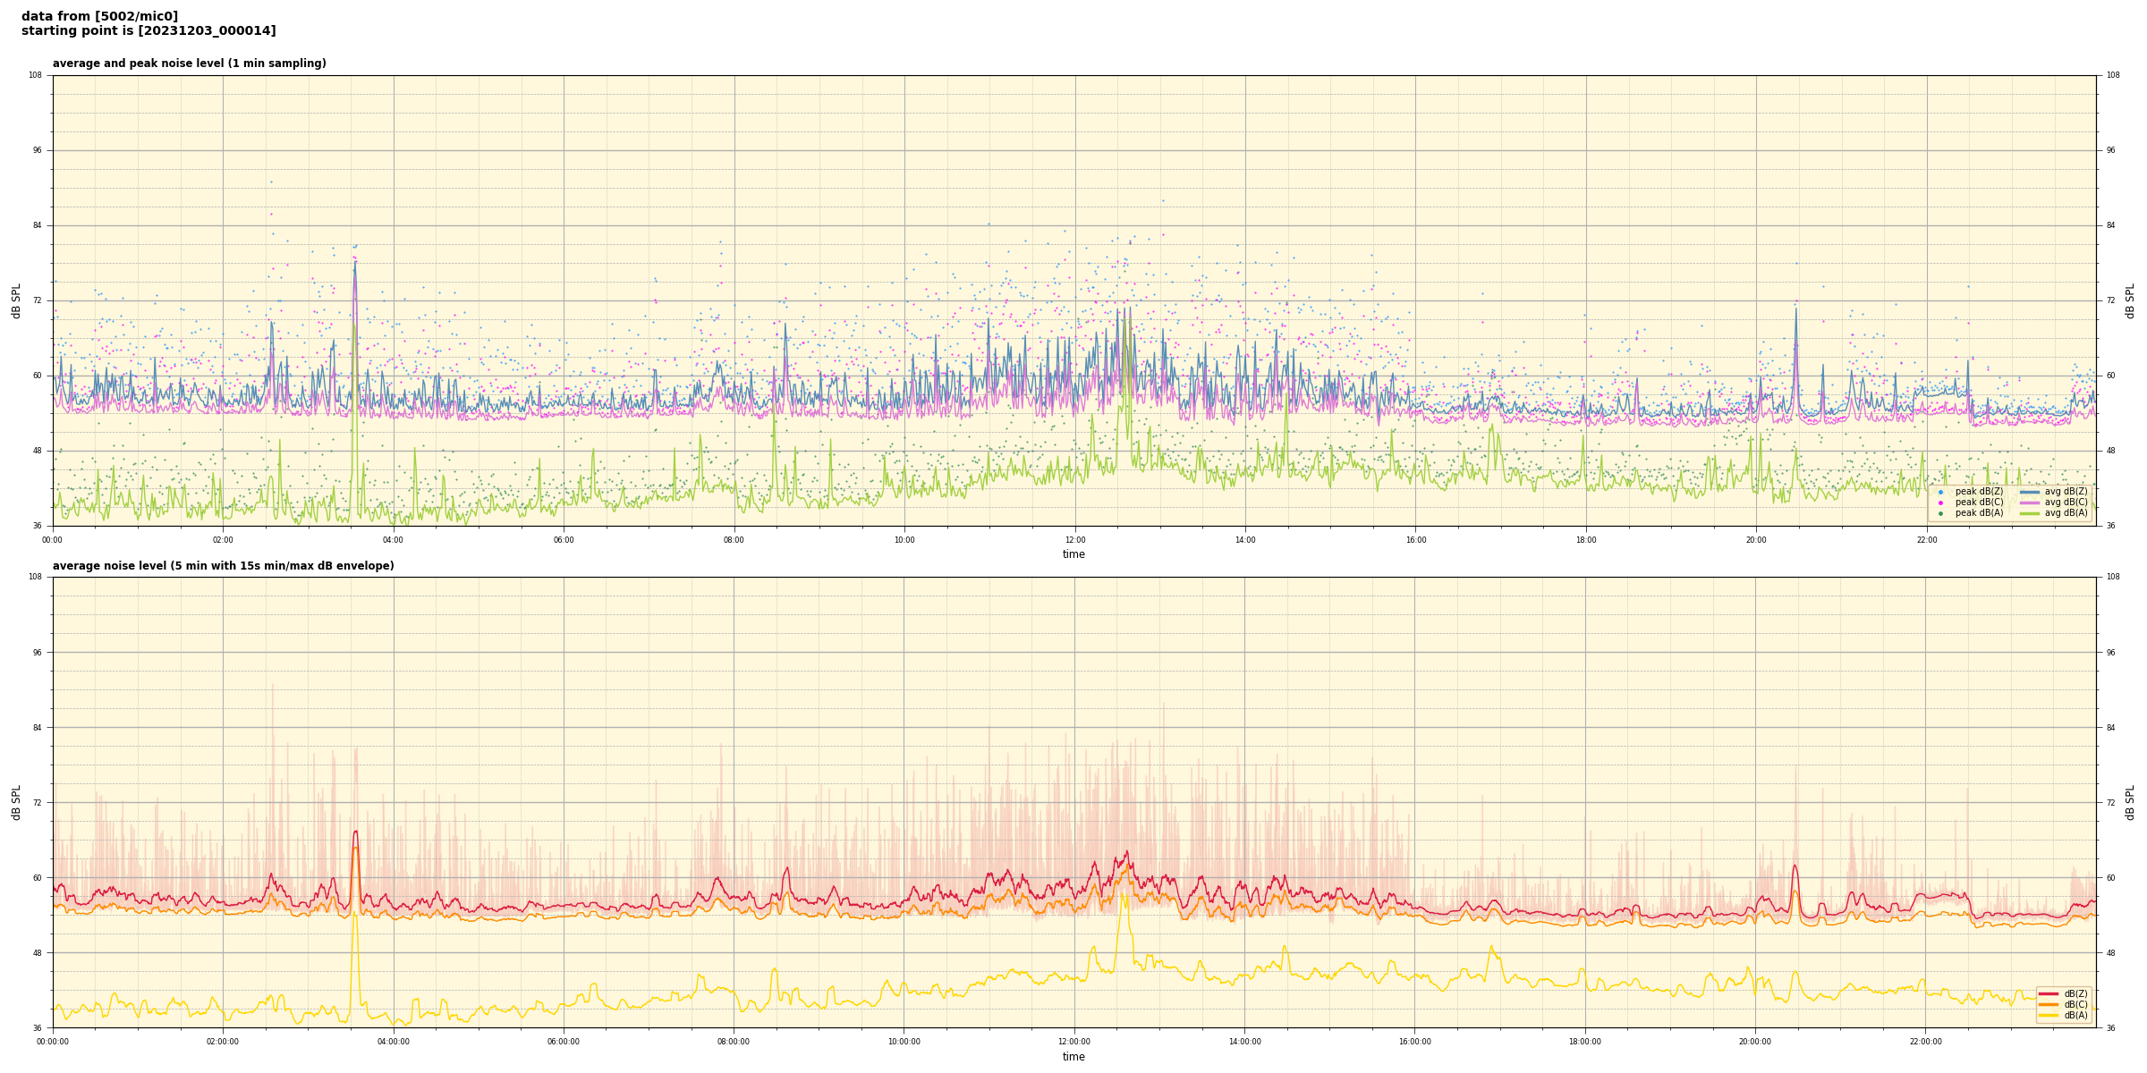Click 06:00:00 tick label on bottom chart
2147x1073 pixels.
(x=564, y=1042)
